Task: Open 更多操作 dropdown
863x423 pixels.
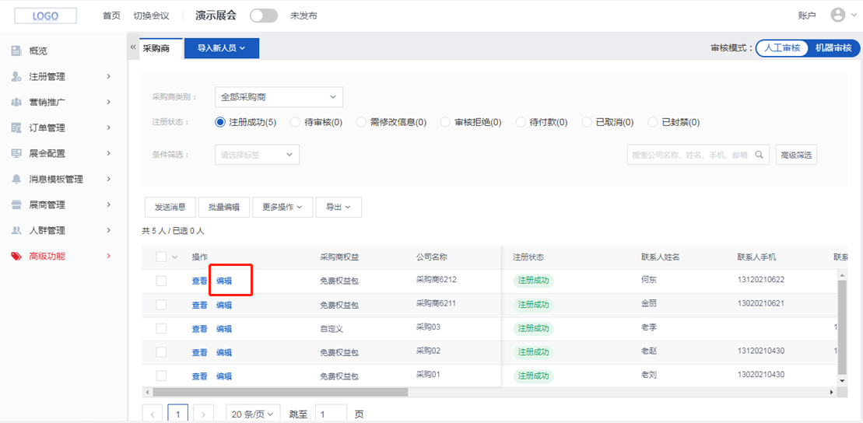Action: [x=282, y=208]
